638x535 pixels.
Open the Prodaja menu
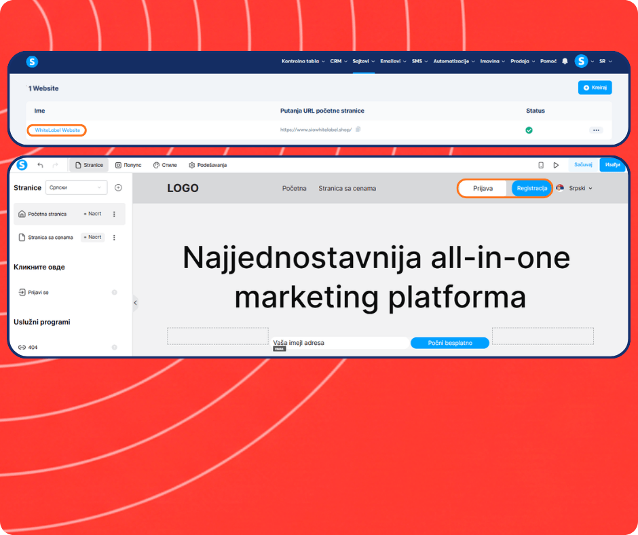[x=523, y=61]
